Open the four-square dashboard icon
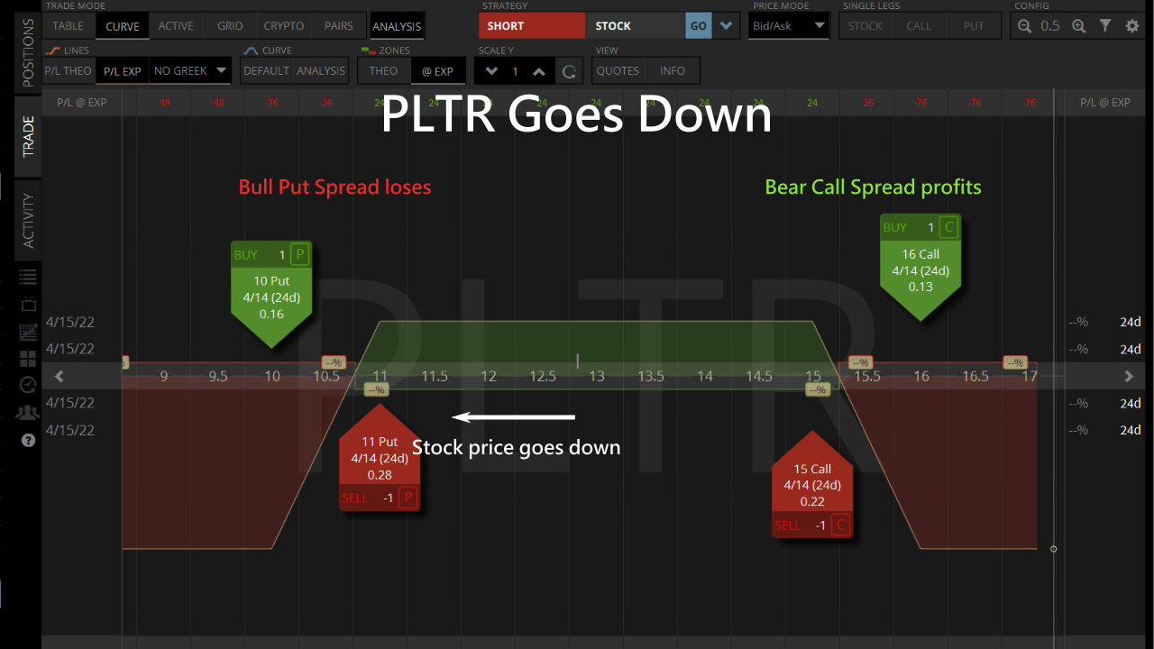Image resolution: width=1154 pixels, height=649 pixels. click(28, 359)
